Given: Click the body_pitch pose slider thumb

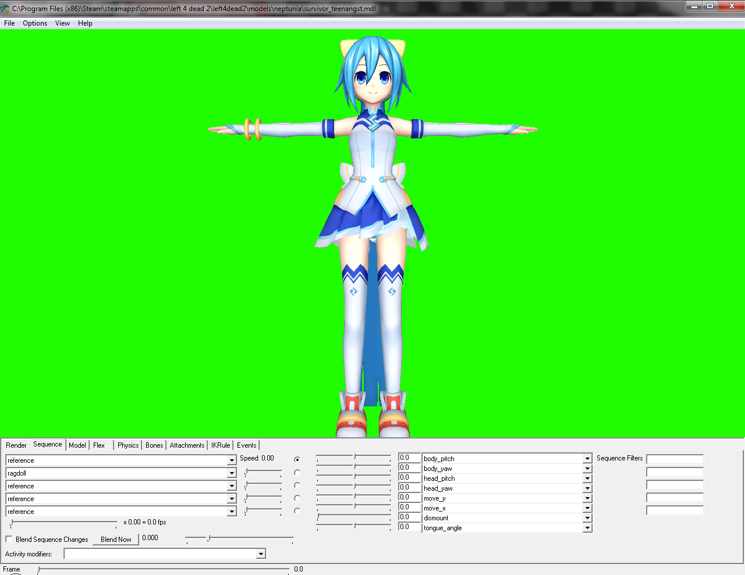Looking at the screenshot, I should (355, 456).
